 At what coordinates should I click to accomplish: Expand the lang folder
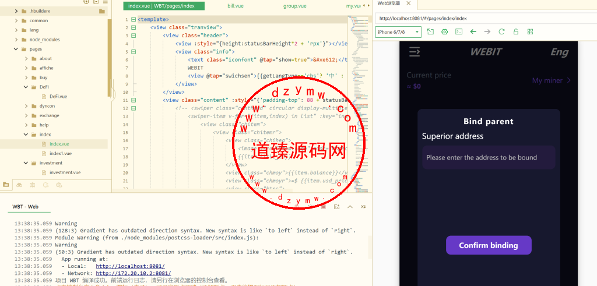pyautogui.click(x=16, y=30)
